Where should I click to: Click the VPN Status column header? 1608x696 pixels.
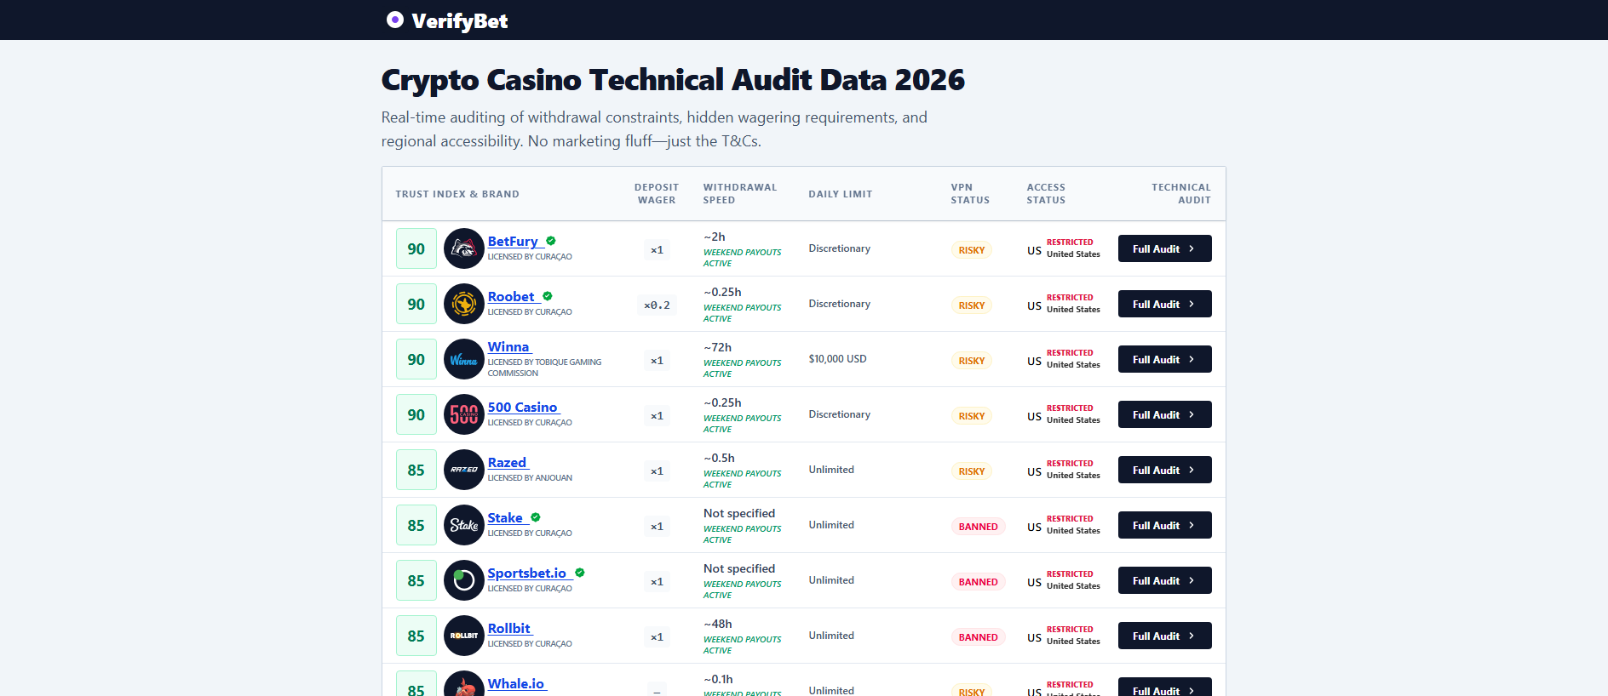point(970,194)
